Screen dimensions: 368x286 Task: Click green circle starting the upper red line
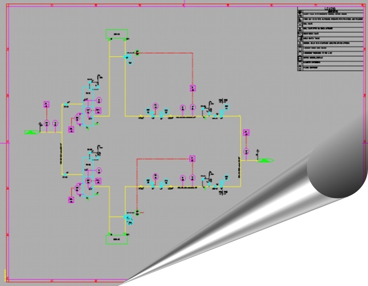pyautogui.click(x=137, y=52)
